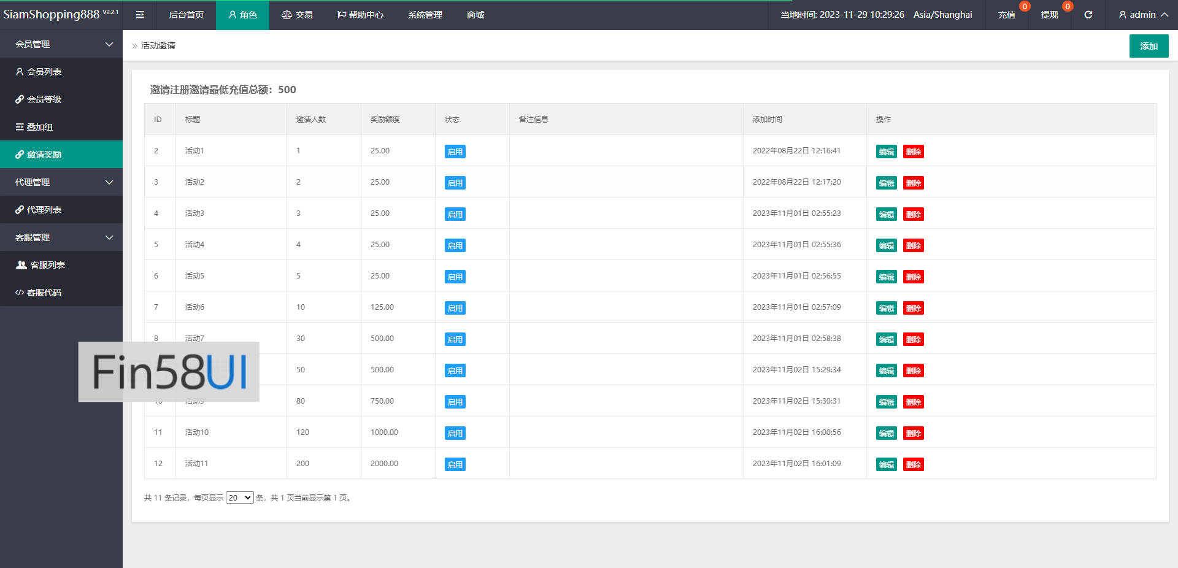Open 客服代码 in sidebar
The width and height of the screenshot is (1178, 568).
coord(61,293)
